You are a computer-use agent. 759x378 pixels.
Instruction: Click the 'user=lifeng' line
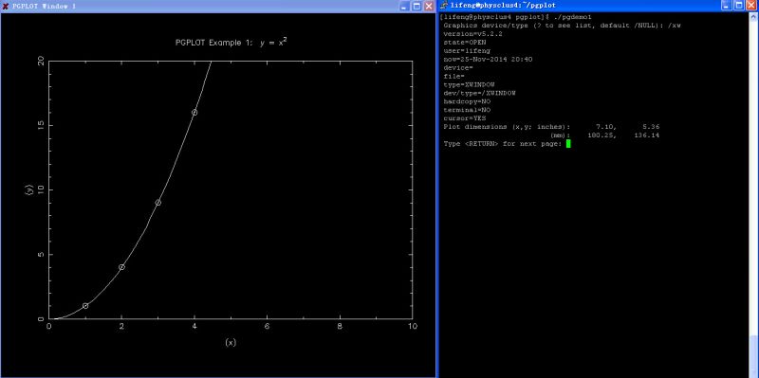click(467, 51)
